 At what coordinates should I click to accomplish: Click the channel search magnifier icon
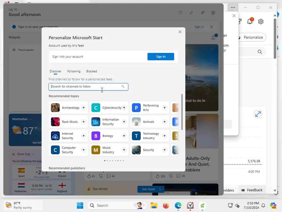click(x=123, y=86)
